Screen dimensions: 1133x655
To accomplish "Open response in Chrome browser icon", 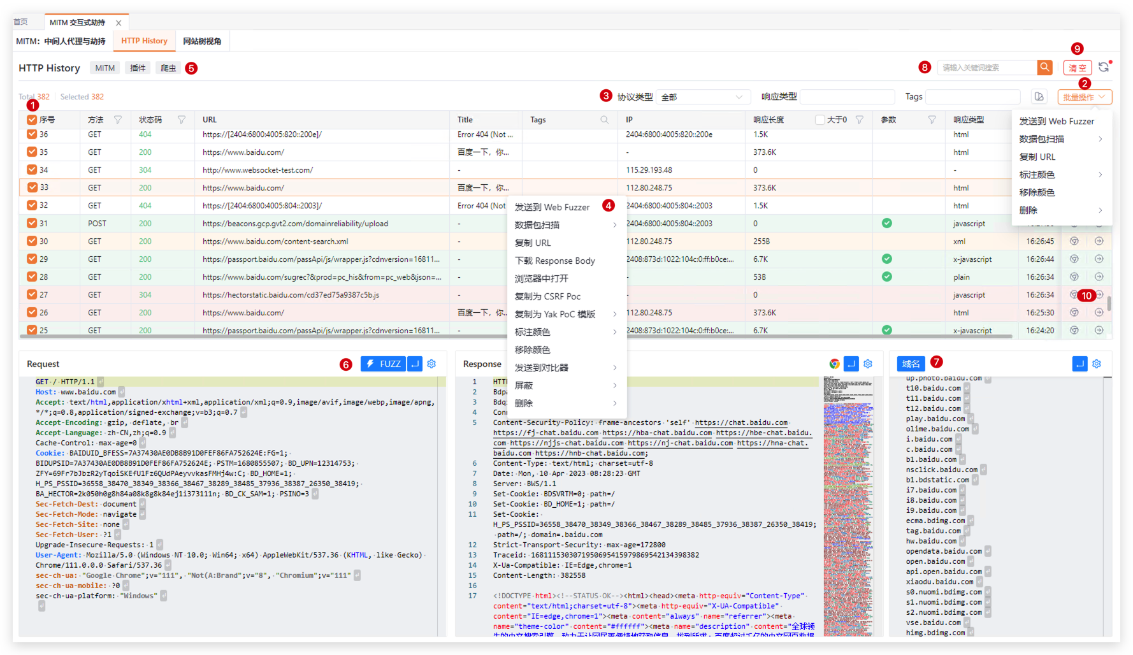I will [x=834, y=364].
